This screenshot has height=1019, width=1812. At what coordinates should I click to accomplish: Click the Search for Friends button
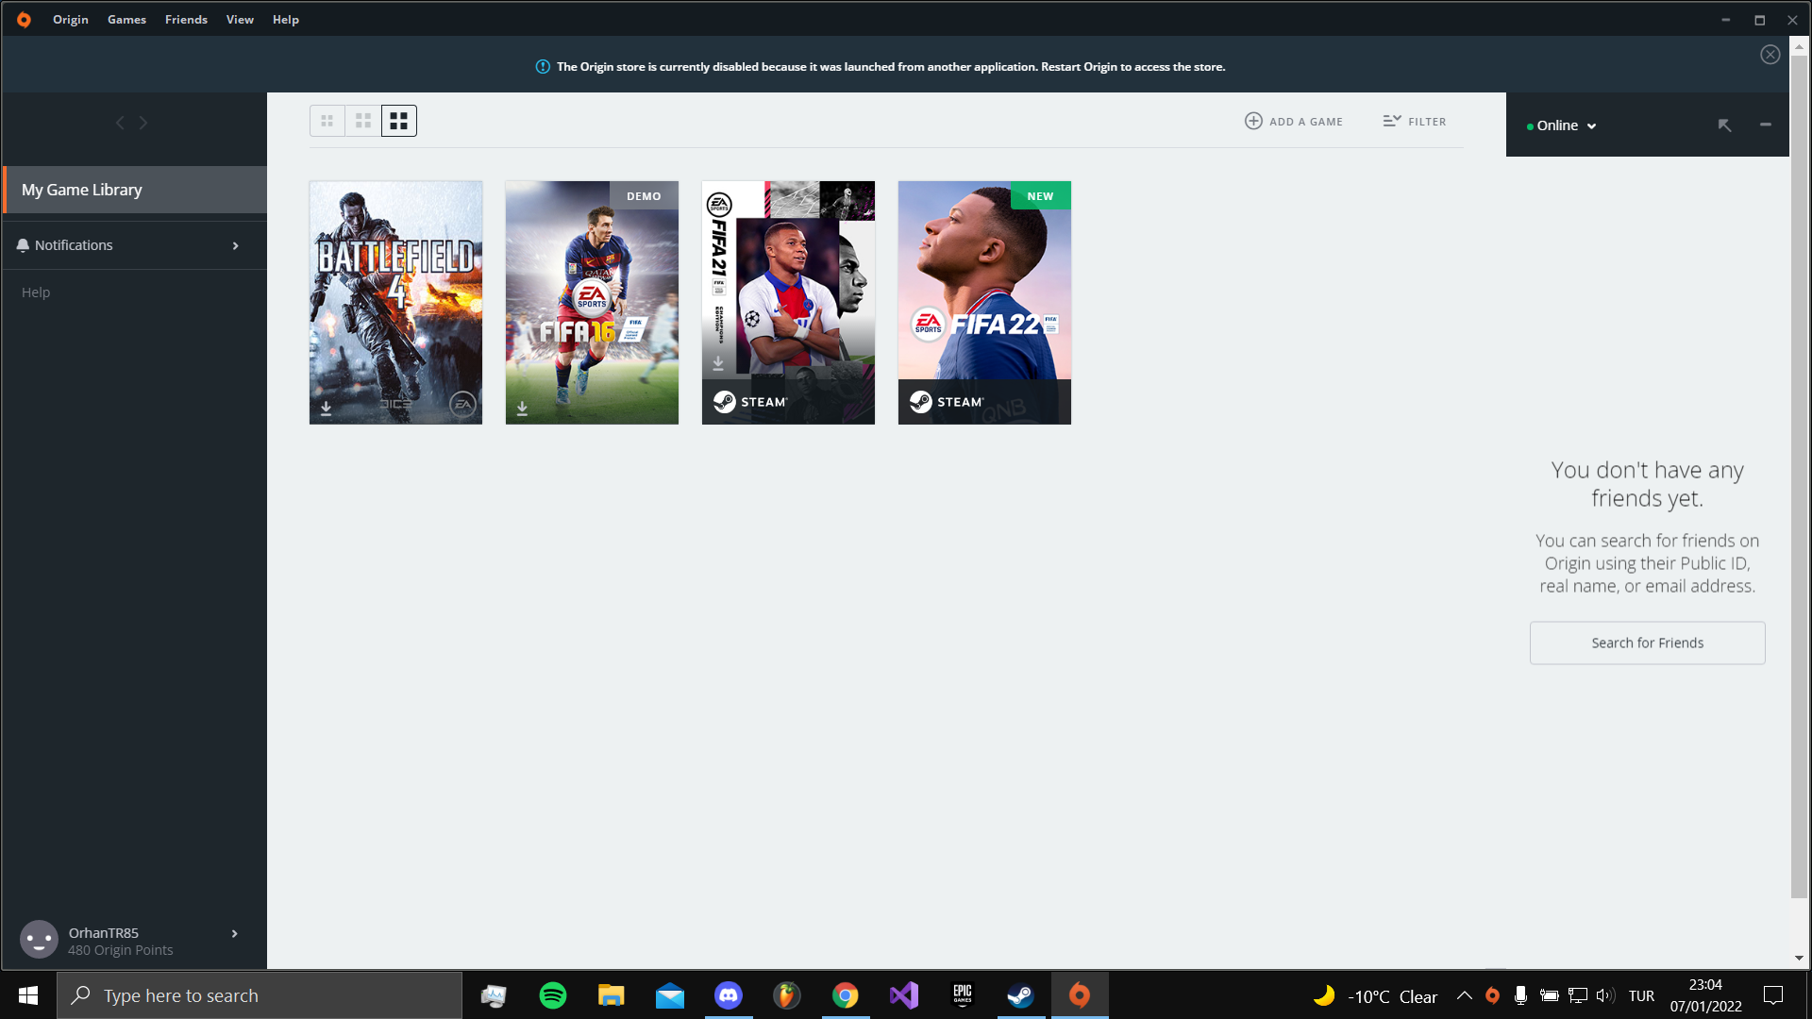(x=1647, y=643)
